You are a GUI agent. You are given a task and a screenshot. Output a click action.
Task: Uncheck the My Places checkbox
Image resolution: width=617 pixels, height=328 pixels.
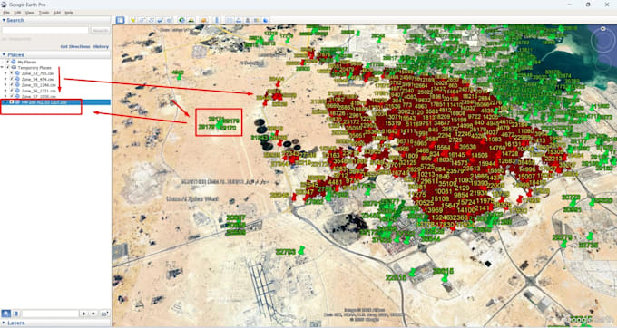(7, 62)
